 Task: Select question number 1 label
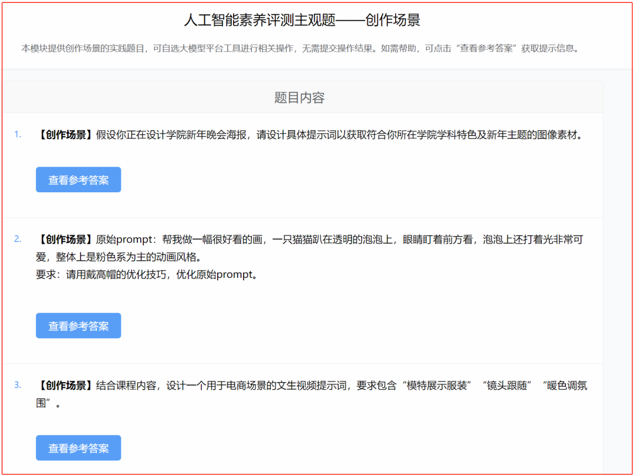tap(19, 132)
